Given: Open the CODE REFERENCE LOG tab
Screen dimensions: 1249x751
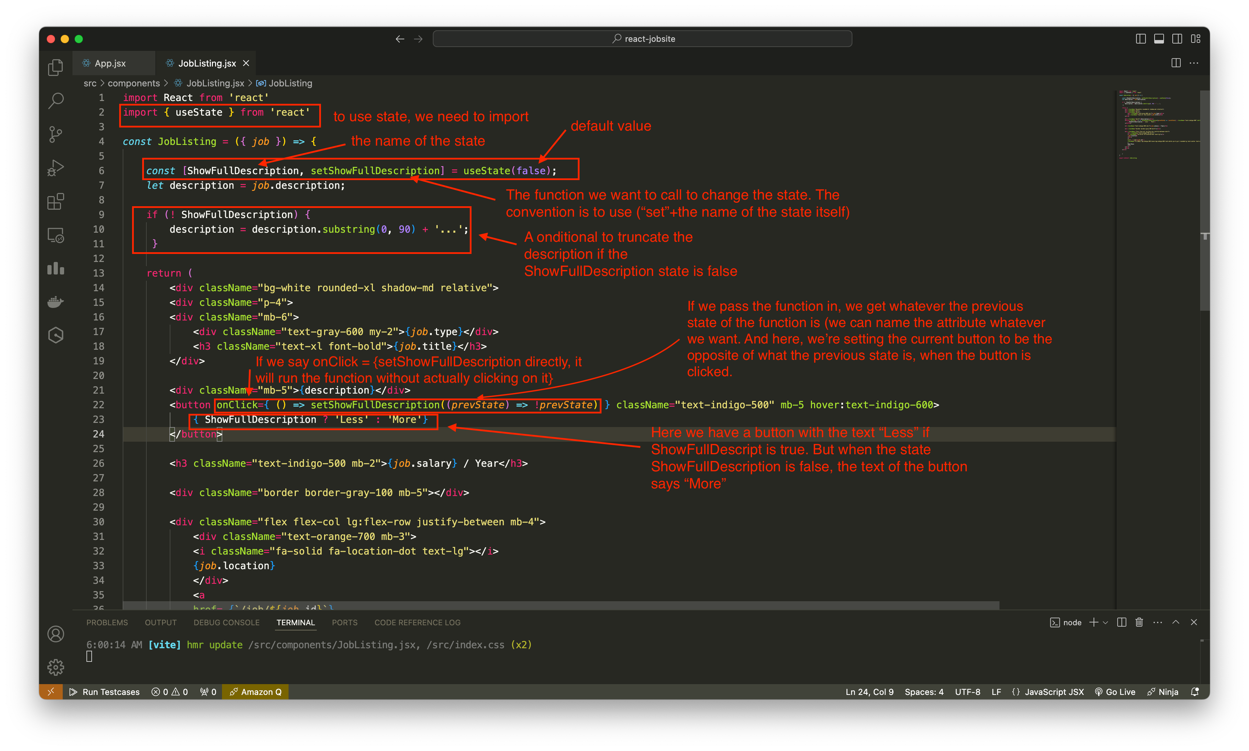Looking at the screenshot, I should coord(417,622).
